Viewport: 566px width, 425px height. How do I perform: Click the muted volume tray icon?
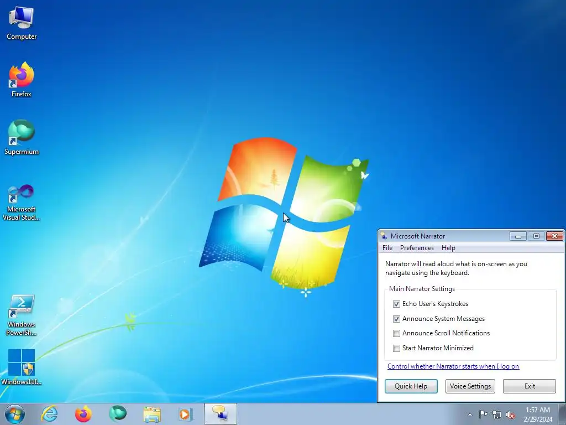click(x=510, y=414)
